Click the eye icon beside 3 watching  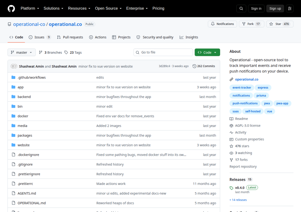coord(231,153)
